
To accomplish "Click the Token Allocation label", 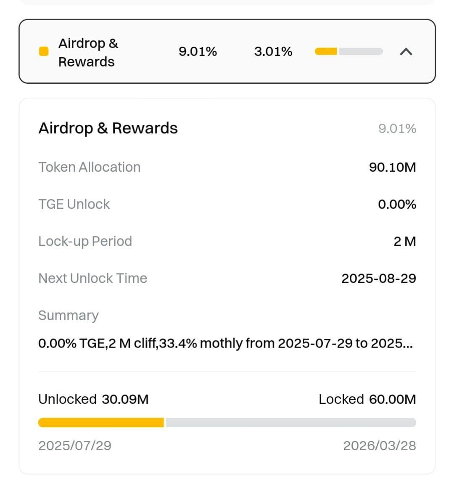I will [90, 167].
